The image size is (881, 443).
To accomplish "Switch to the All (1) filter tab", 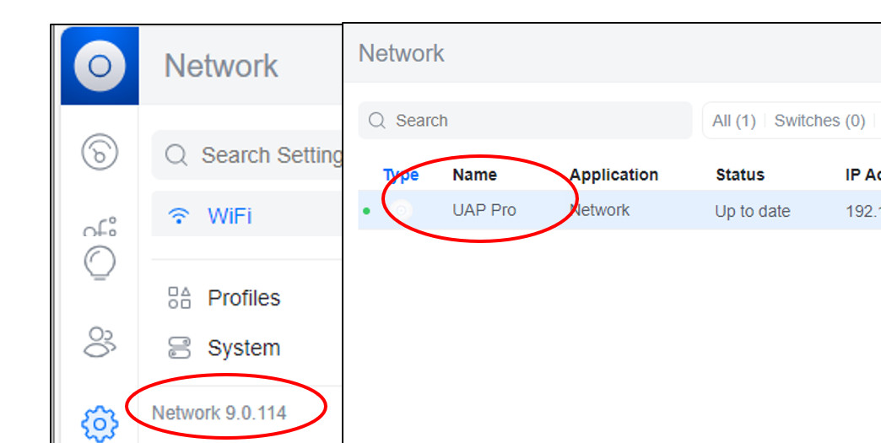I will [x=733, y=121].
